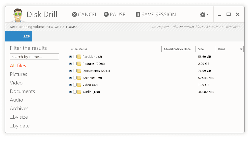
Task: Click the Disk Drill mascot logo
Action: 18,15
